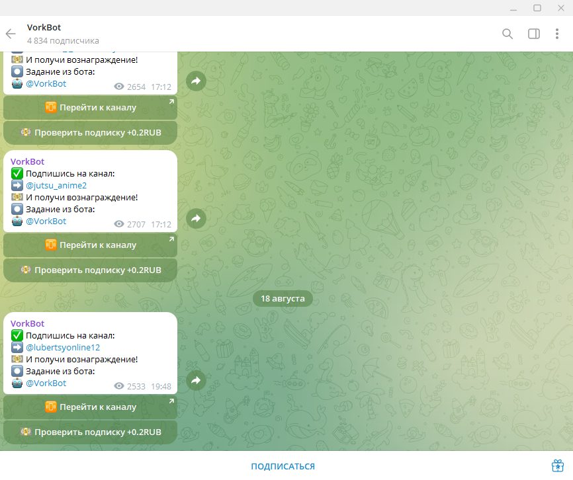Viewport: 573px width, 480px height.
Task: Click the 2707 views counter
Action: click(x=130, y=224)
